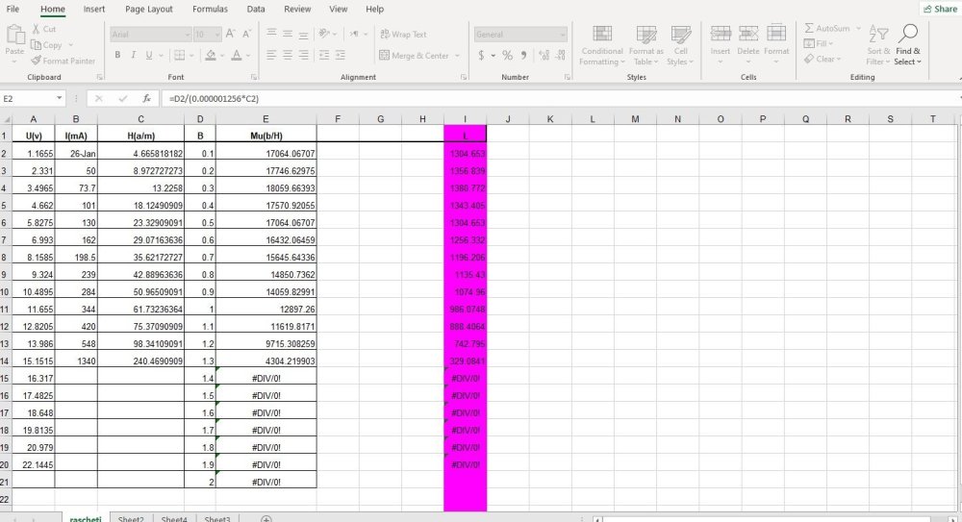
Task: Open the Insert tab
Action: tap(94, 9)
